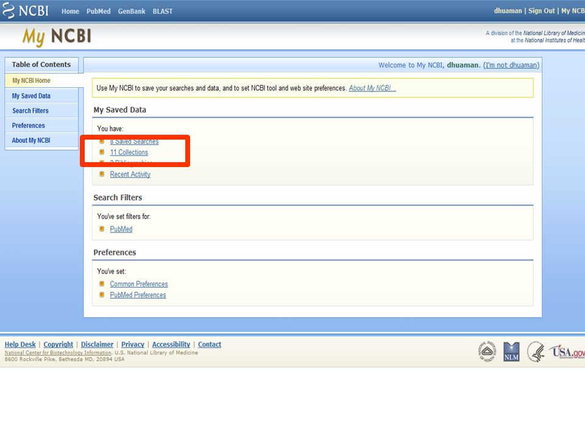Open PubMed Preferences link

138,295
